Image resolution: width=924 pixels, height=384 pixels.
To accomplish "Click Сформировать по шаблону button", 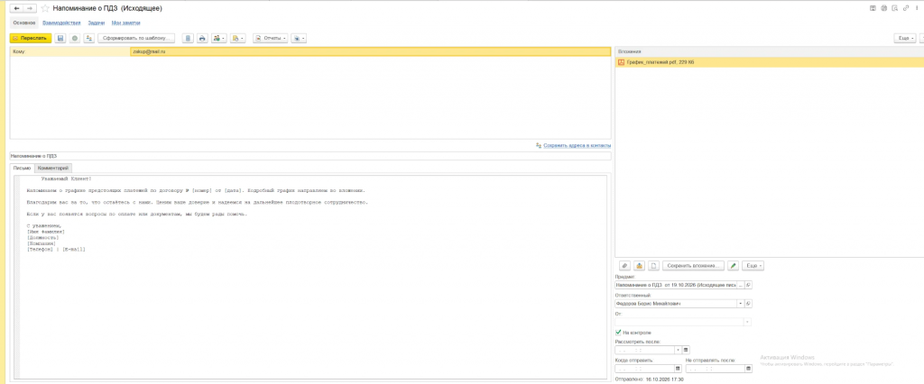I will (137, 38).
